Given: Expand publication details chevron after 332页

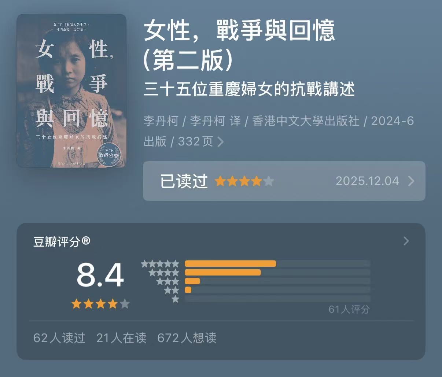Looking at the screenshot, I should coord(221,142).
